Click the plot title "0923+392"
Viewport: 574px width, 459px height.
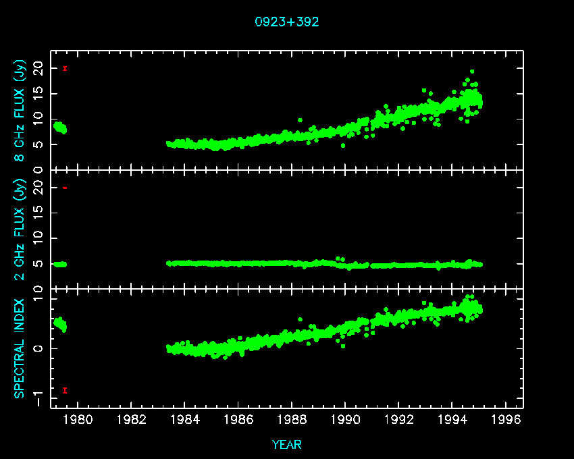pyautogui.click(x=286, y=22)
